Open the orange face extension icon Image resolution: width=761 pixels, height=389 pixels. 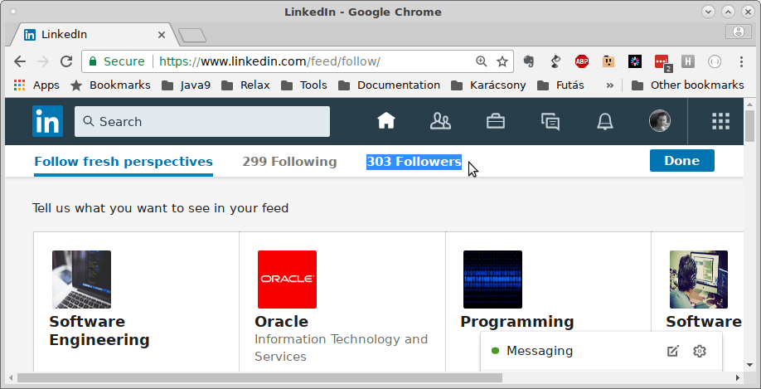pos(608,61)
